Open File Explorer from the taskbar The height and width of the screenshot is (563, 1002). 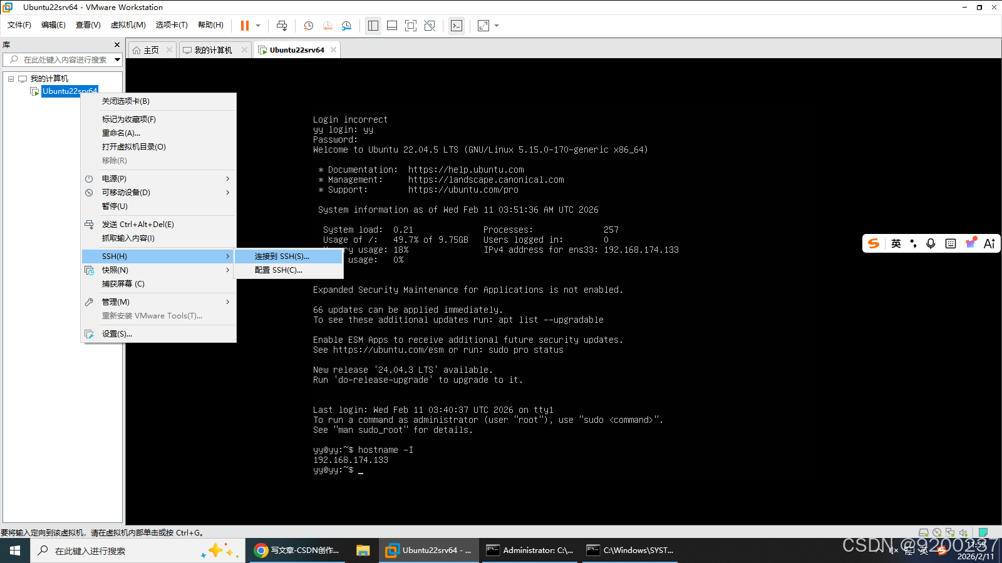[x=363, y=550]
